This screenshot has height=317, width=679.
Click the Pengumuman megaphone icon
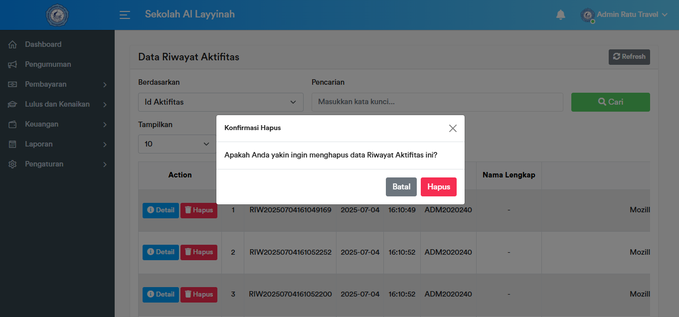pyautogui.click(x=13, y=64)
